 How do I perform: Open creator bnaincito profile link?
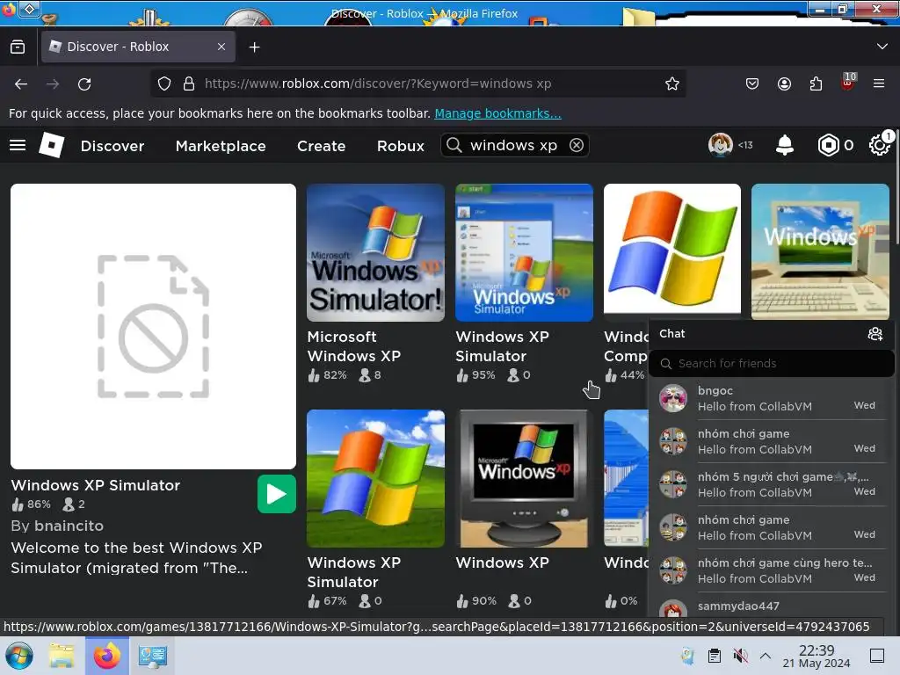69,526
